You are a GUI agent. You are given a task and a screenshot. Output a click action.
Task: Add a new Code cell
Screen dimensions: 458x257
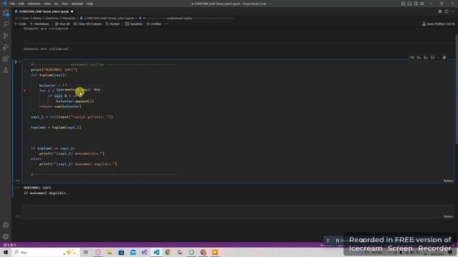pos(21,24)
